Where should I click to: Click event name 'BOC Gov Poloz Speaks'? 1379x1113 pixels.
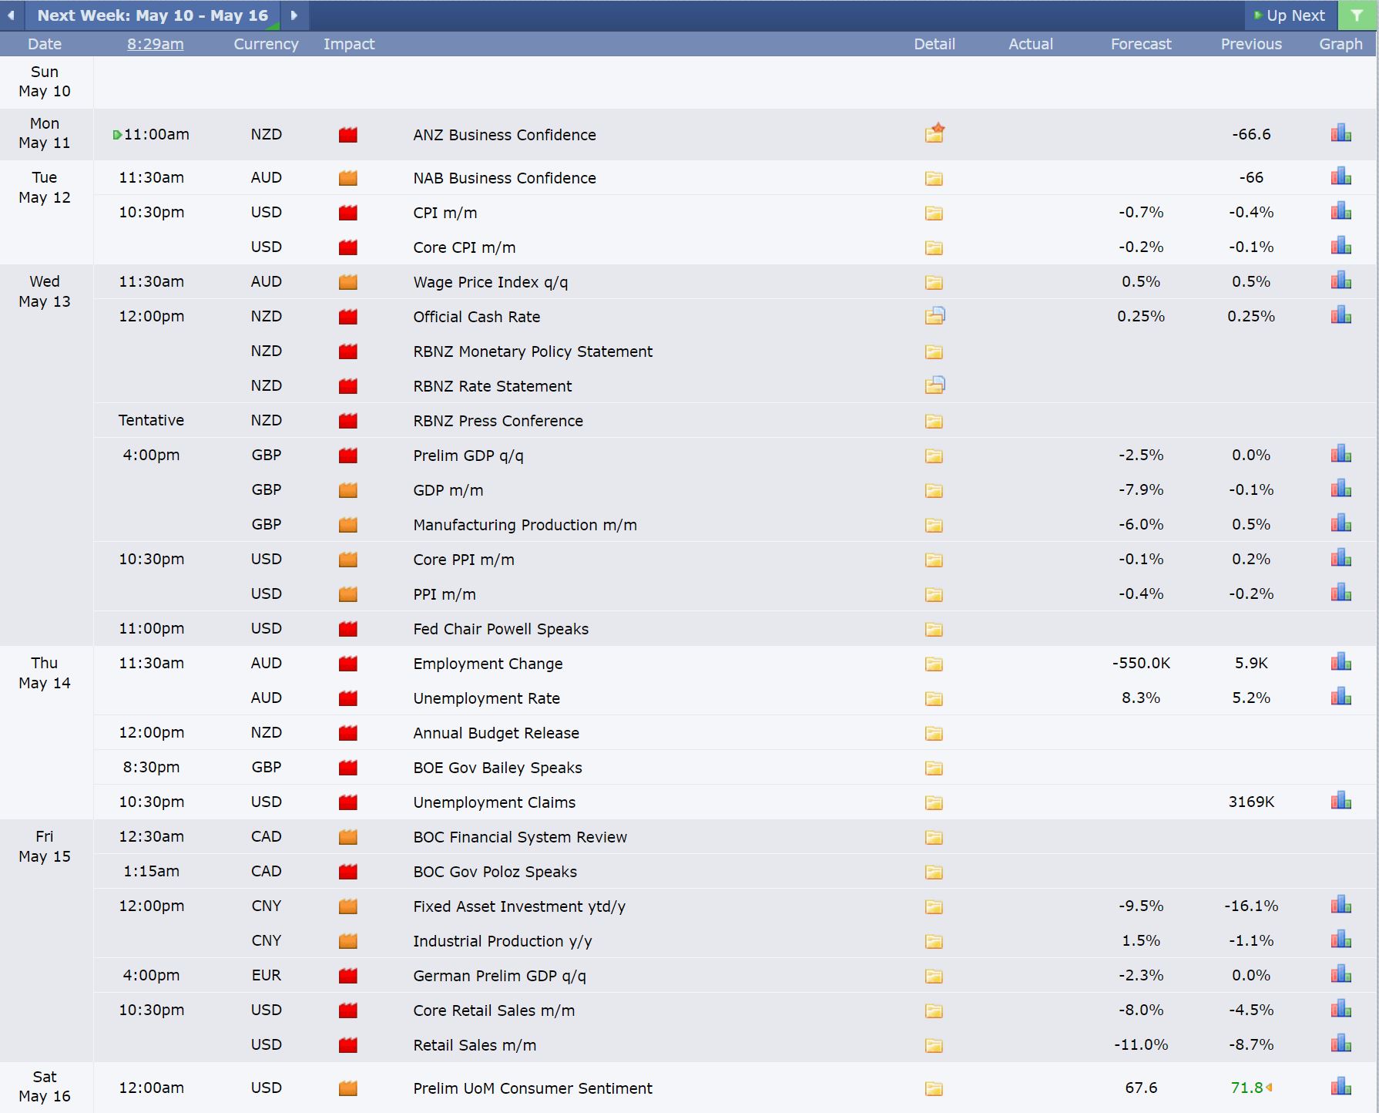495,872
